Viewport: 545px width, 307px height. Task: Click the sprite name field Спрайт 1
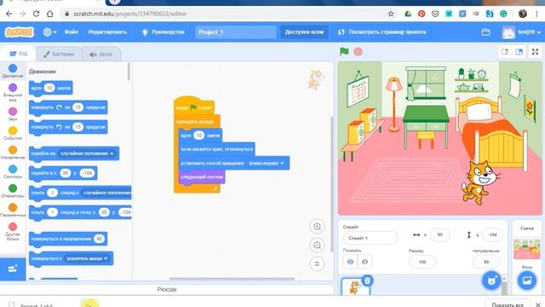point(370,238)
